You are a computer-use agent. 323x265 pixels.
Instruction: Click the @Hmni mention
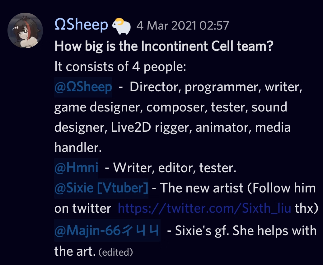click(76, 168)
